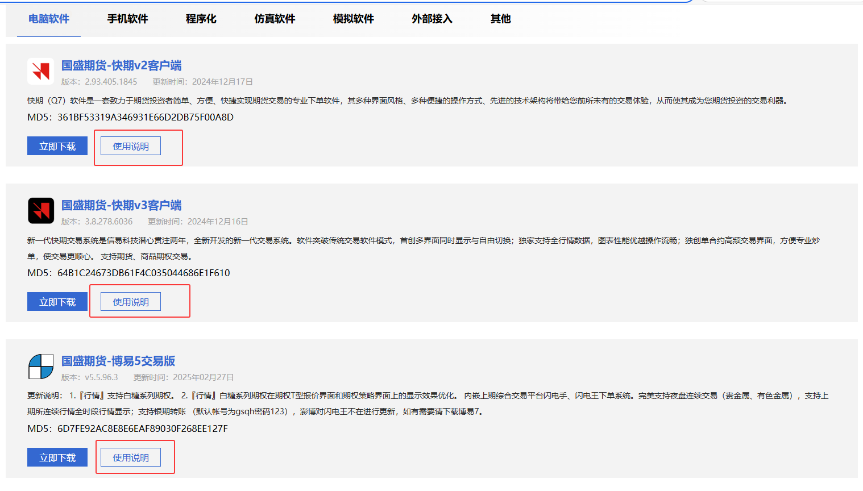863x491 pixels.
Task: Click the update date 2024年12月16日
Action: coord(218,222)
